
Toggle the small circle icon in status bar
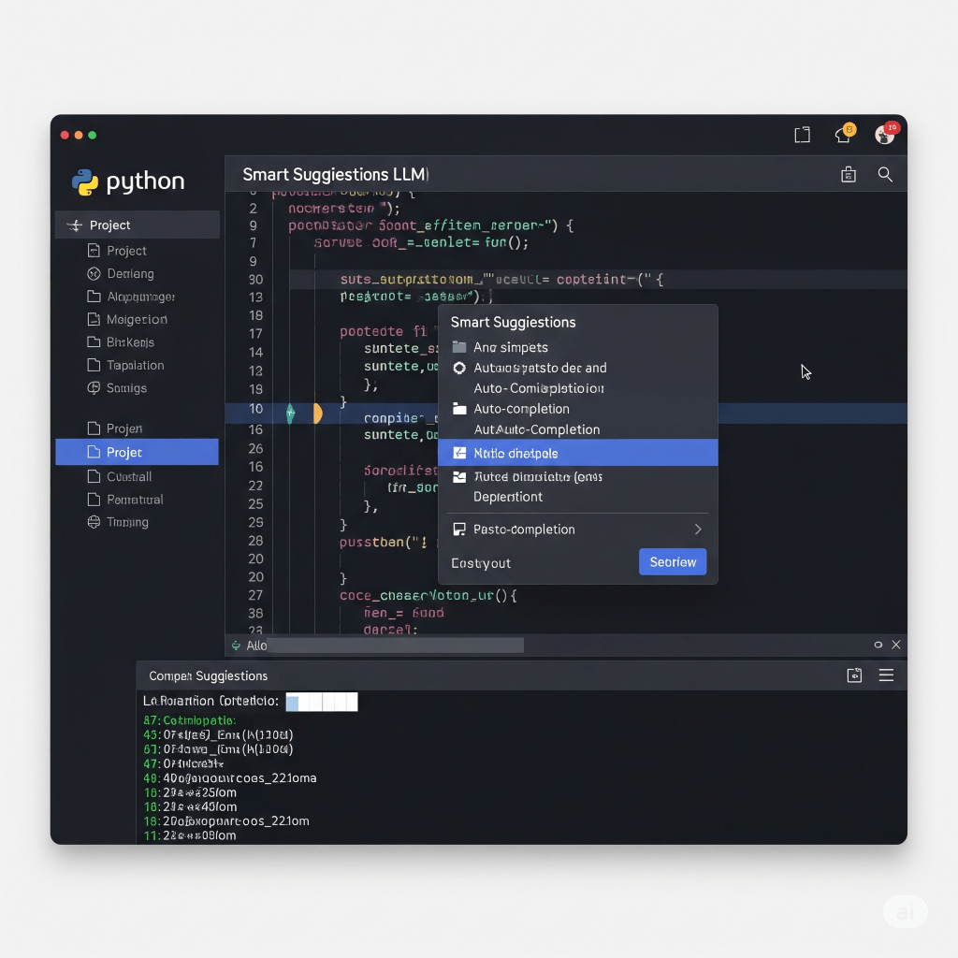click(x=878, y=645)
